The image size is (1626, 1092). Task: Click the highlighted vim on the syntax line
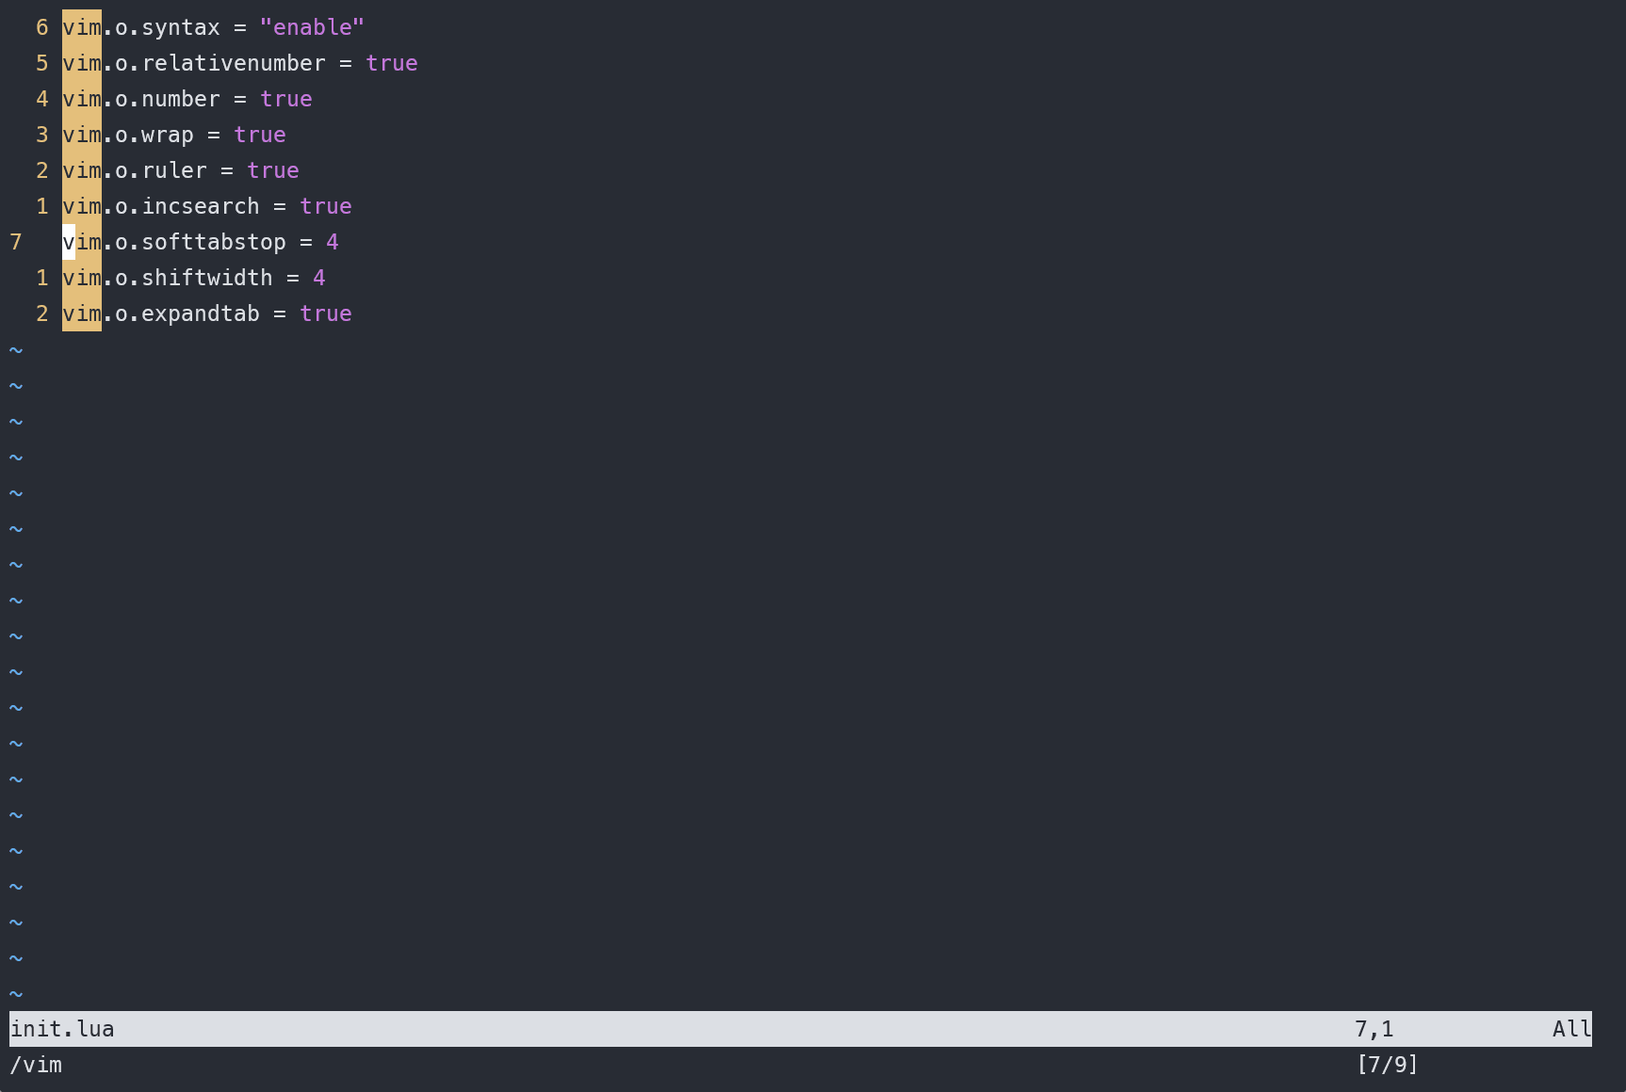point(82,27)
